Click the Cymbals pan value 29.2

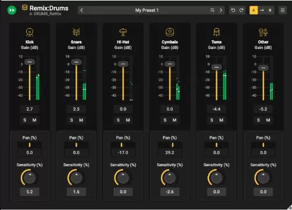[x=170, y=152]
